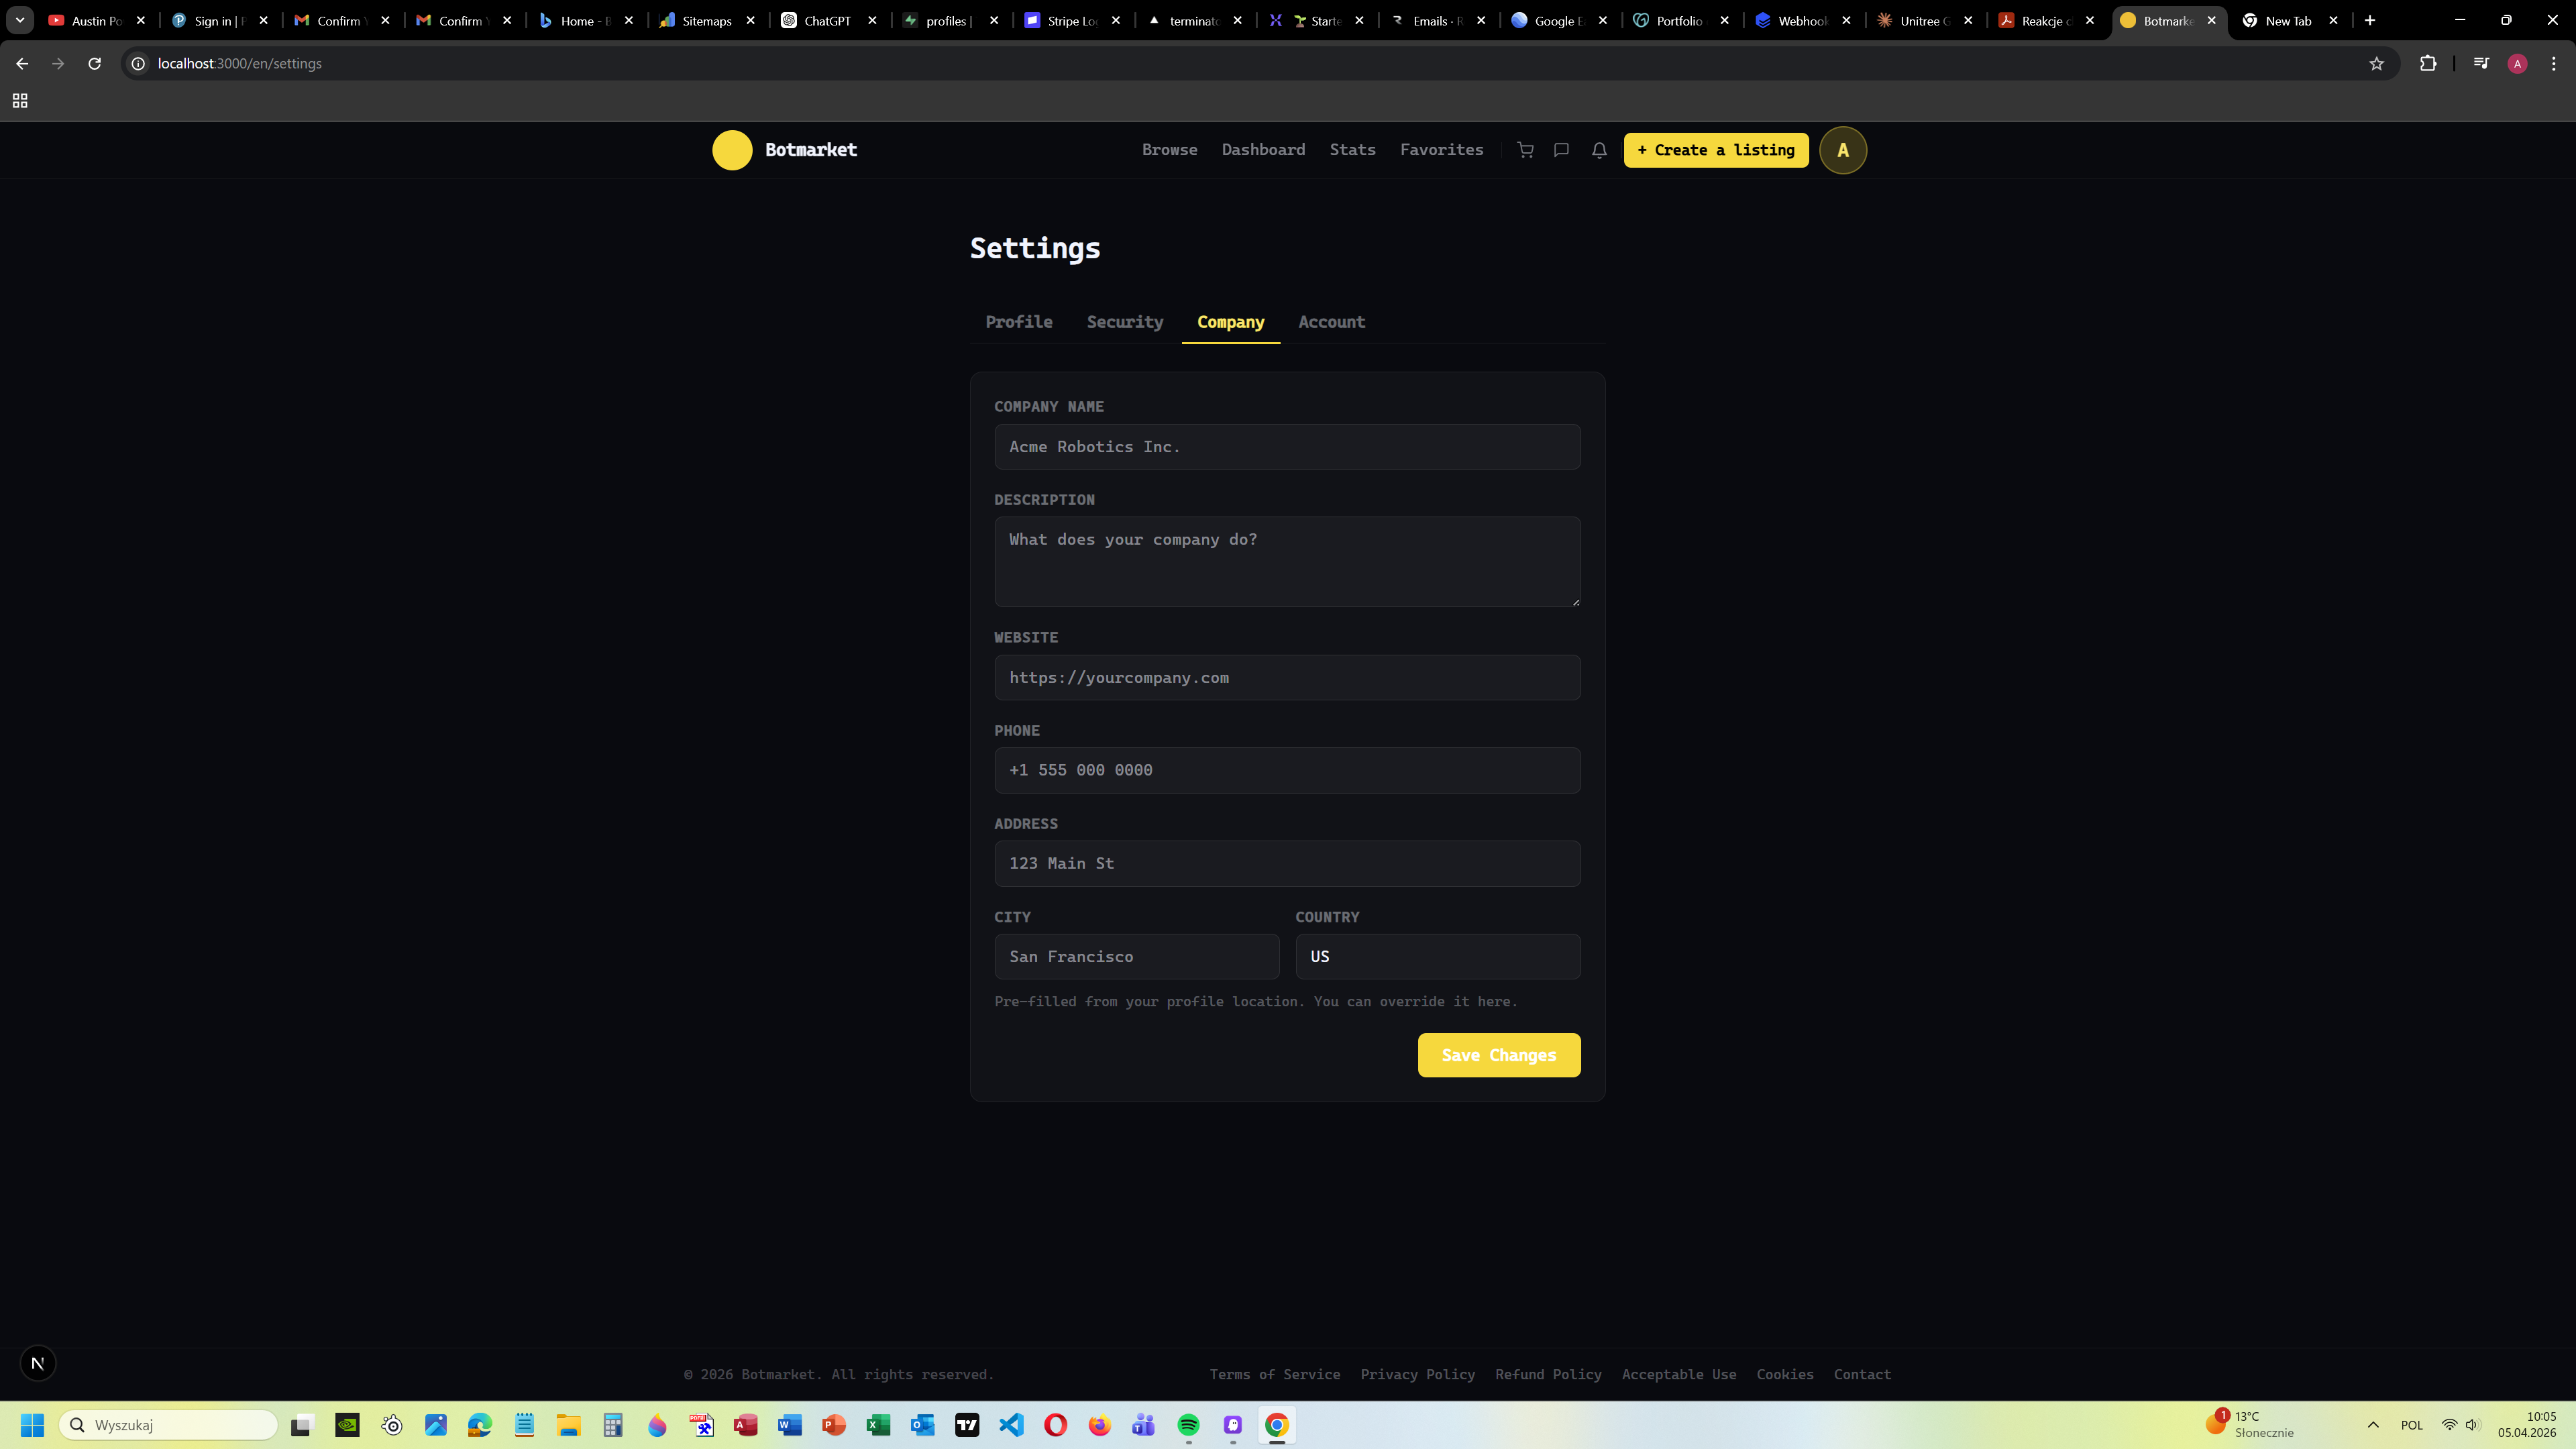Open the messages chat icon
This screenshot has height=1449, width=2576.
pyautogui.click(x=1561, y=150)
